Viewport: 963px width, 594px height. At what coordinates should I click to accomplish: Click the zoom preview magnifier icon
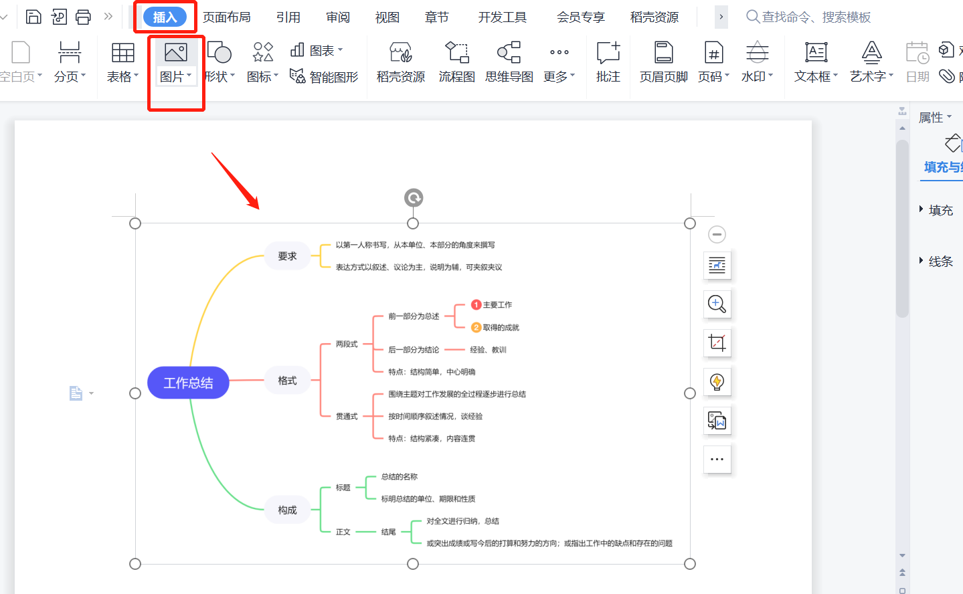click(x=717, y=304)
